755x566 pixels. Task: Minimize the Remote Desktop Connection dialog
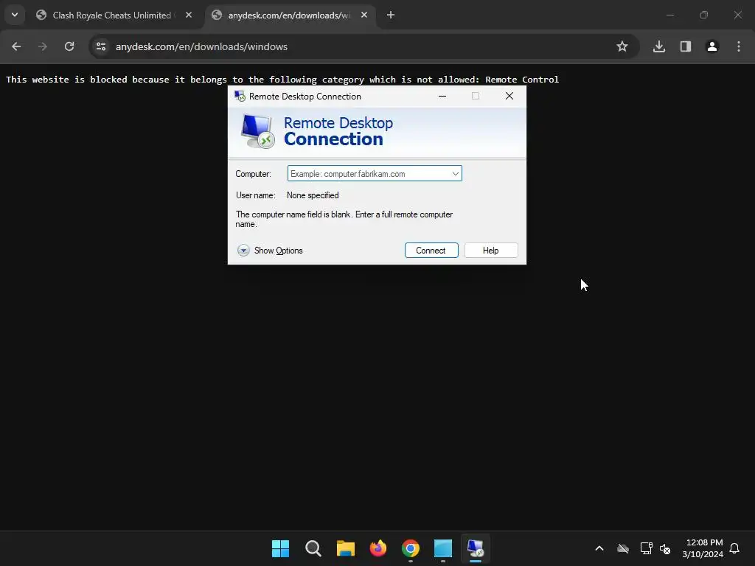[442, 97]
